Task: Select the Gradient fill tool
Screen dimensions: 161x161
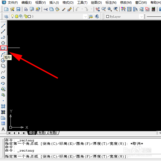Action: (x=3, y=112)
